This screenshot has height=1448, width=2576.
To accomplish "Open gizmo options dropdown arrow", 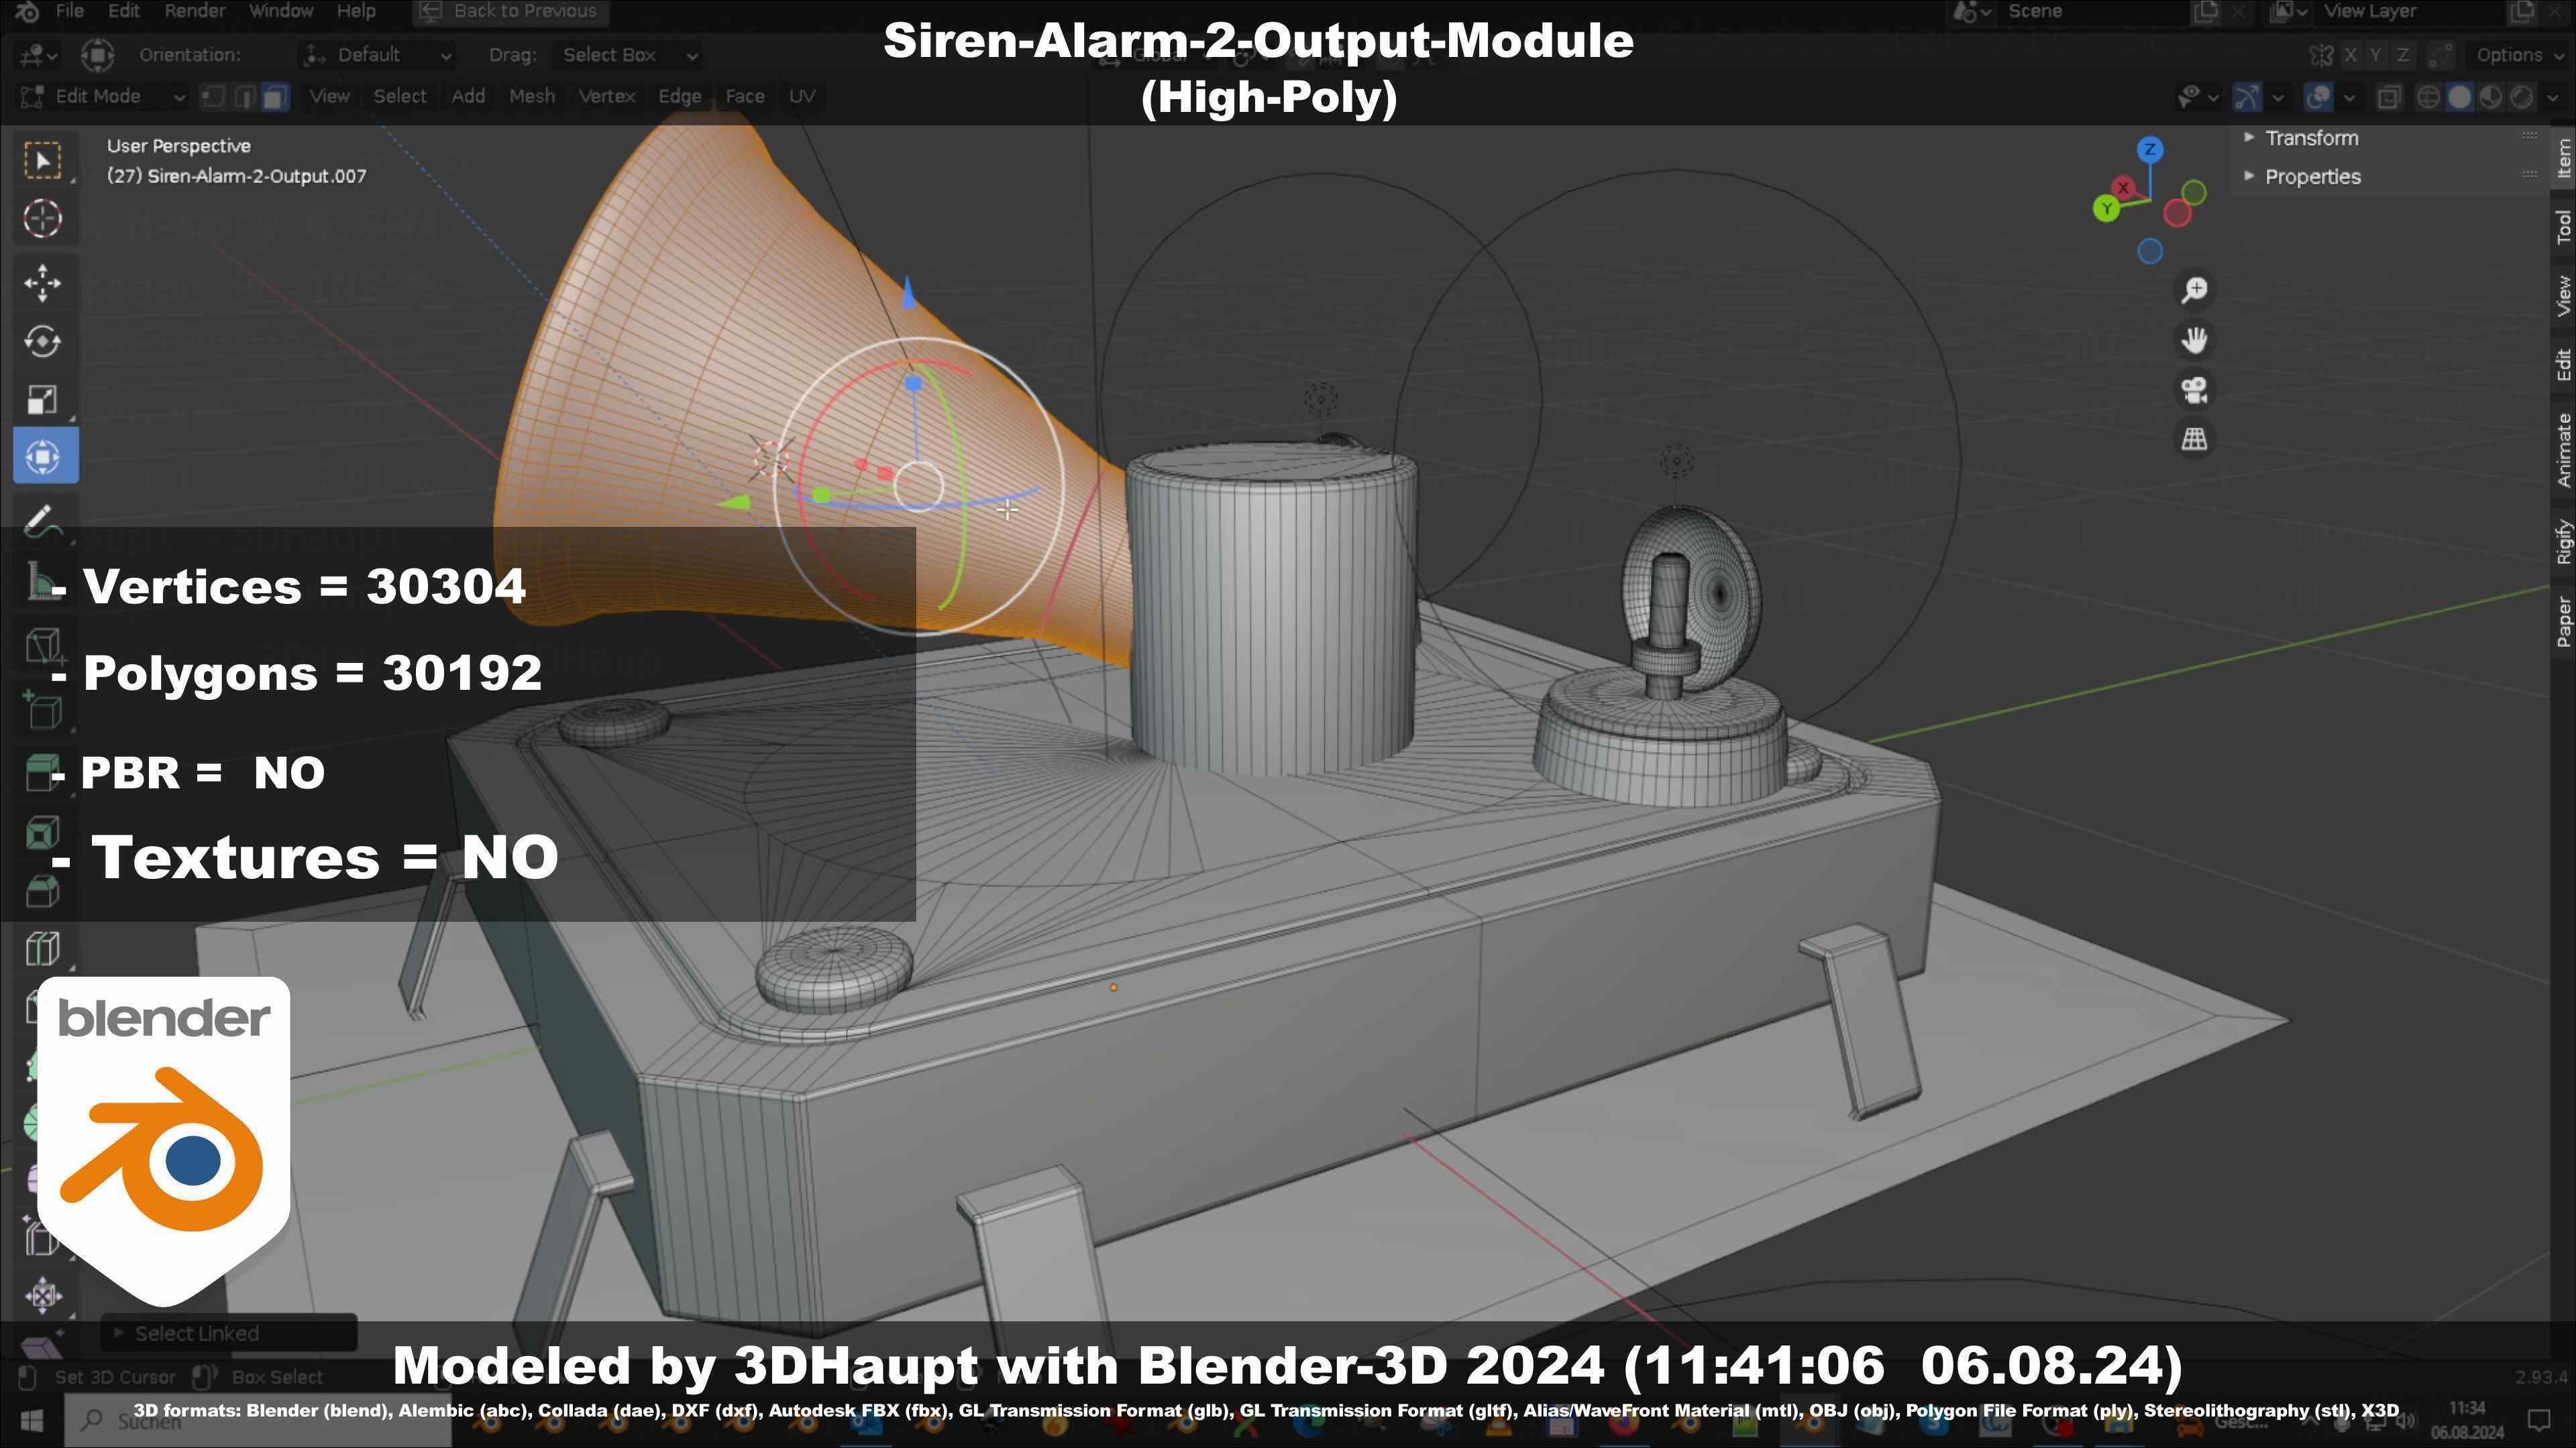I will click(x=2278, y=97).
